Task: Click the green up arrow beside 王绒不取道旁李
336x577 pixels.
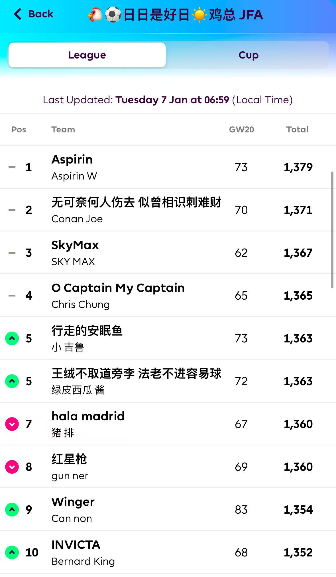Action: point(12,381)
